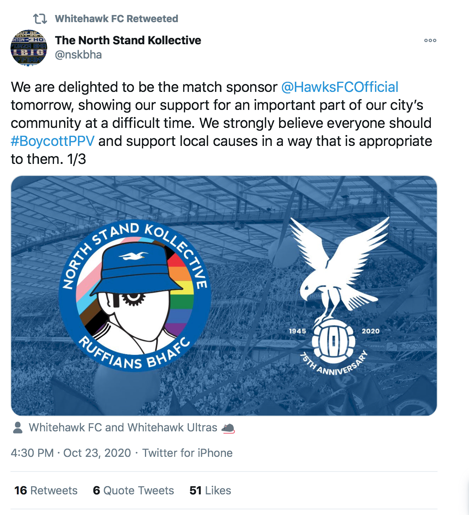
Task: Click the rat emoji after Whitehawk Ultras
Action: (228, 428)
